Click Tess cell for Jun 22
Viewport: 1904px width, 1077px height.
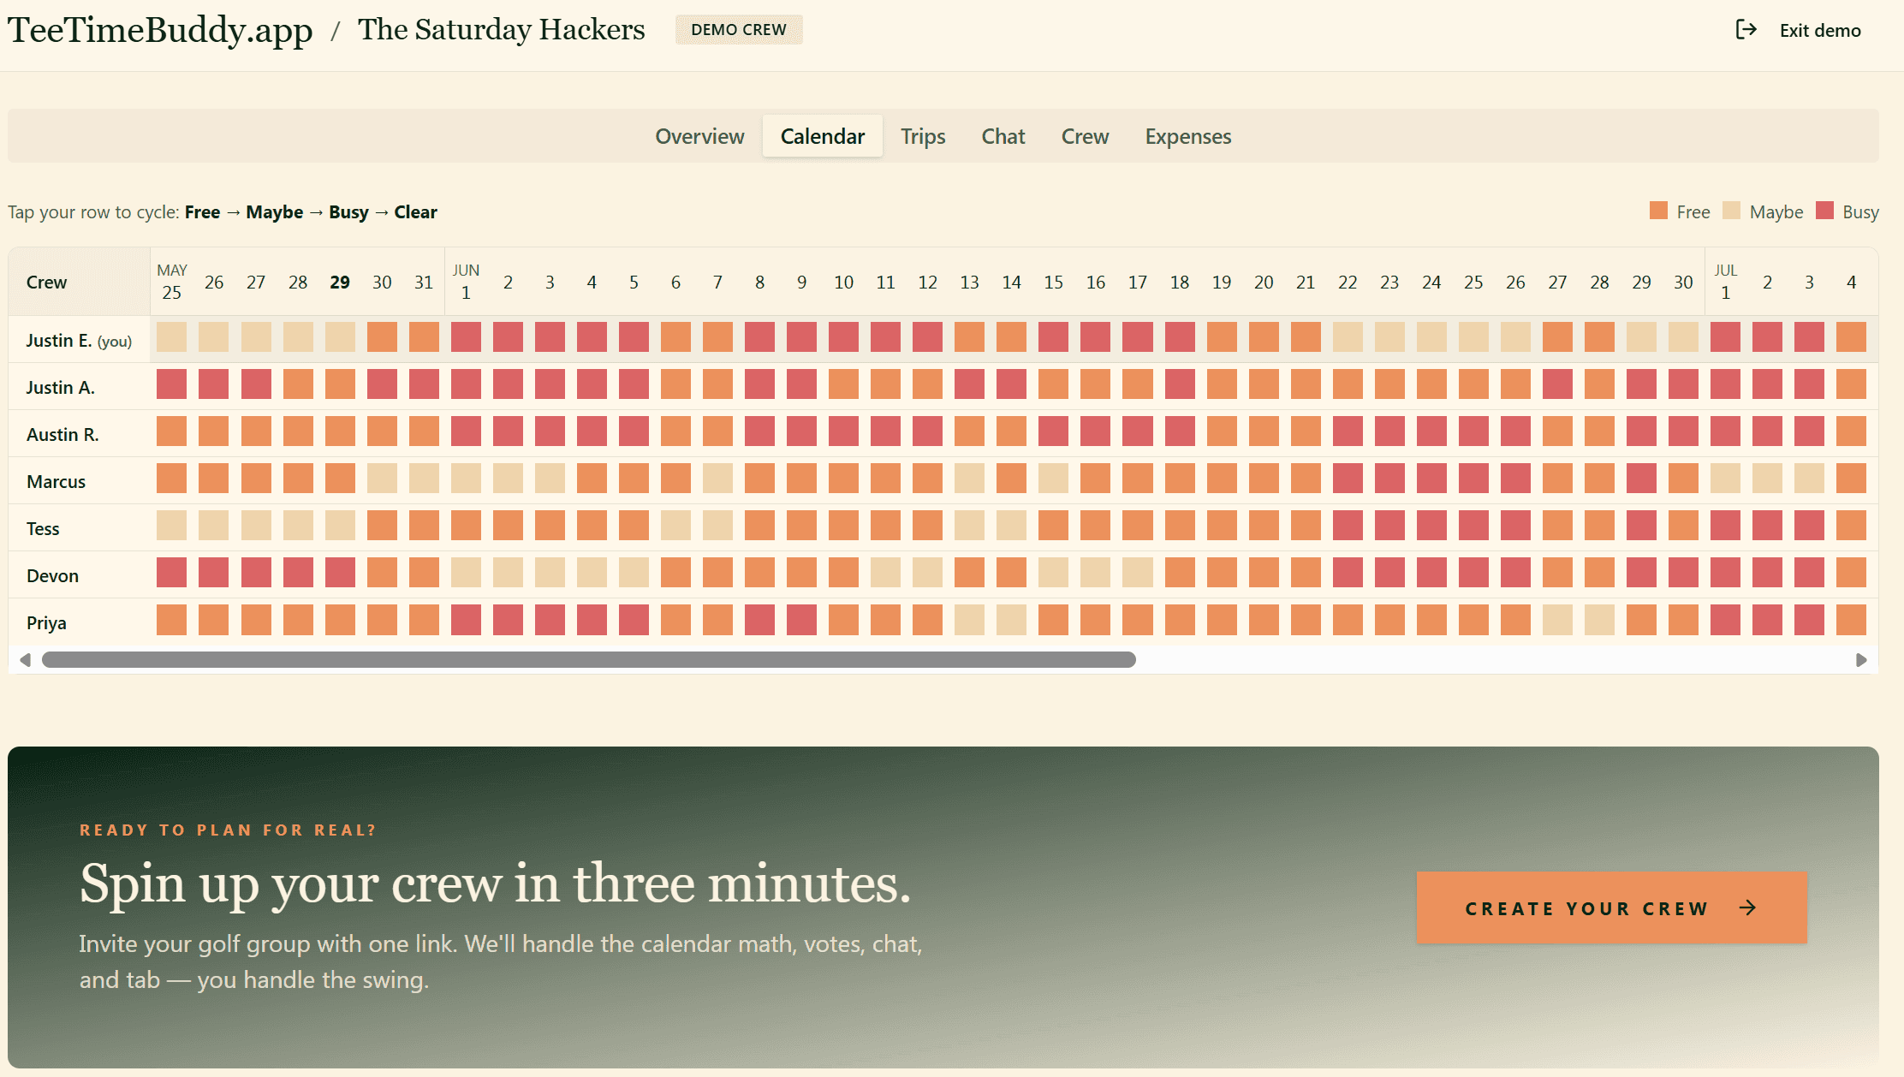1348,526
